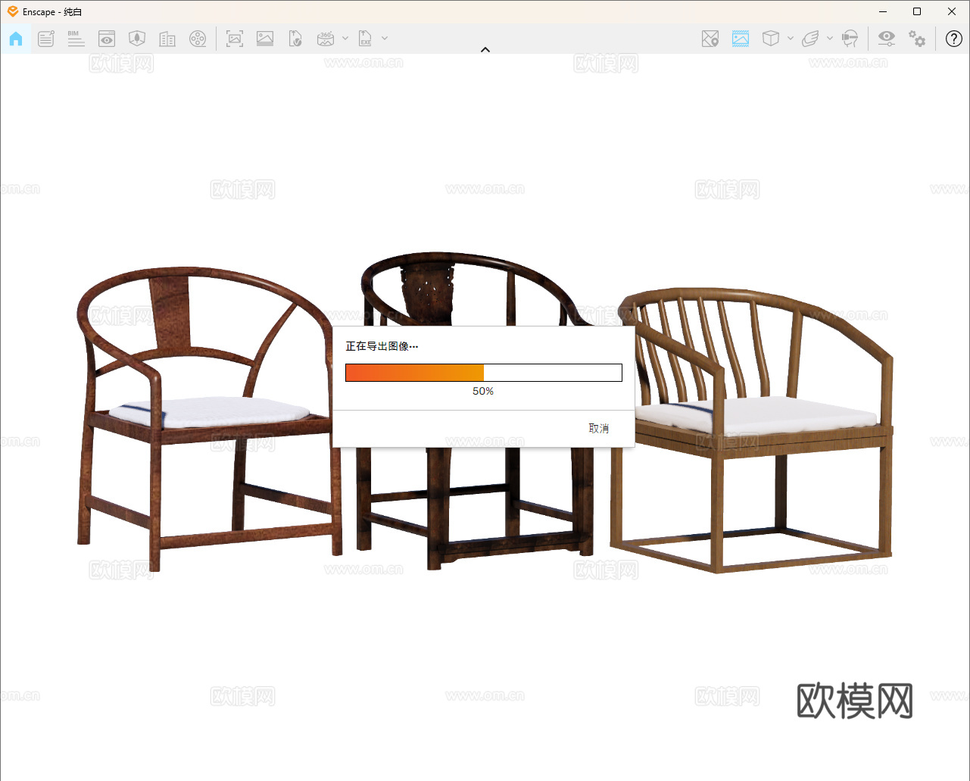Expand the EXE export dropdown arrow
The height and width of the screenshot is (781, 970).
[385, 39]
